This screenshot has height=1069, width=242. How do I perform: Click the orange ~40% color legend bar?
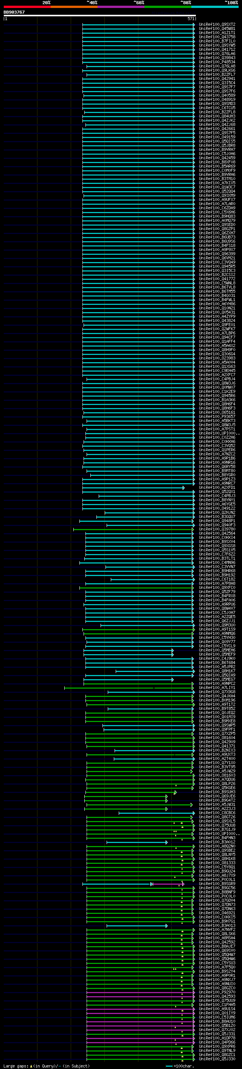[x=74, y=7]
